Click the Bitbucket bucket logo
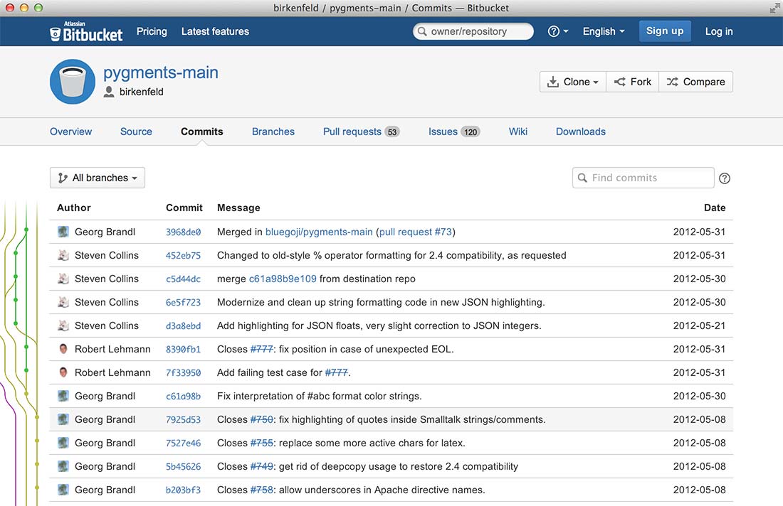783x506 pixels. [55, 31]
